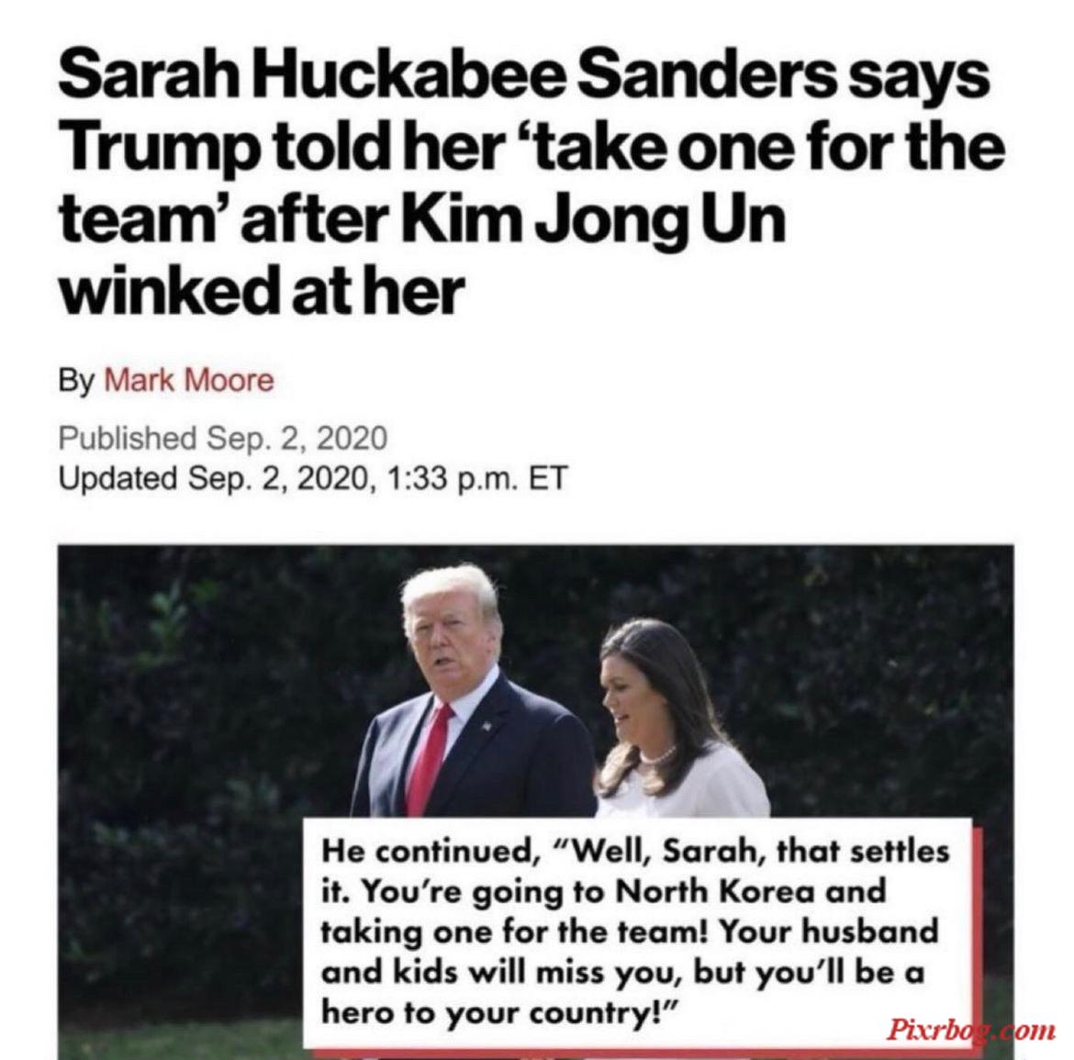Click the "By" label before author name
1074x1060 pixels.
point(76,381)
